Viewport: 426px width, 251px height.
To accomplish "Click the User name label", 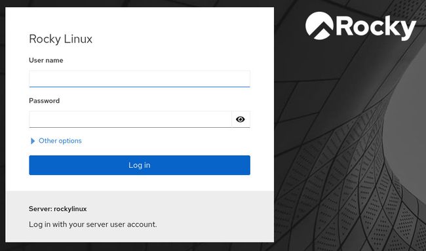I will tap(46, 60).
